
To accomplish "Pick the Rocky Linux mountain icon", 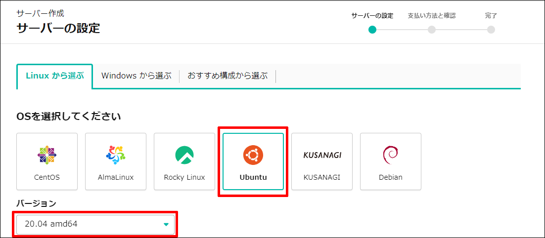I will [184, 155].
